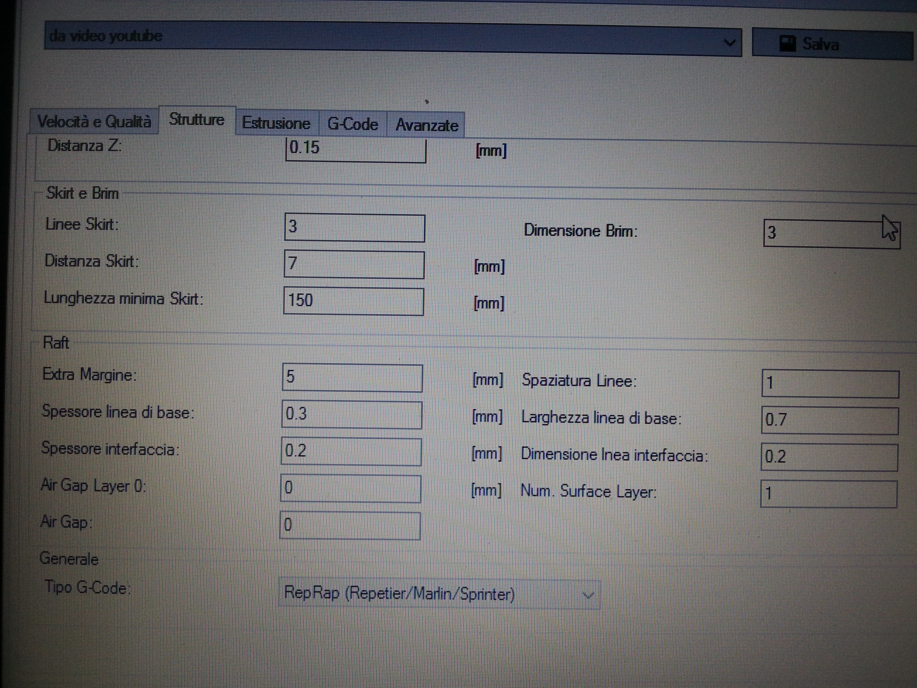Viewport: 917px width, 688px height.
Task: Switch to the Avanzate tab
Action: [x=426, y=125]
